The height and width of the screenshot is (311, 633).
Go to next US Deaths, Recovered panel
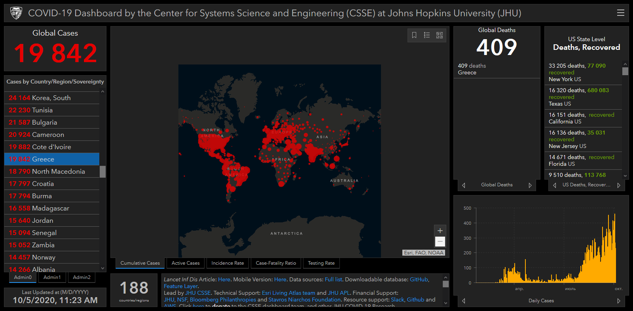[x=619, y=185]
